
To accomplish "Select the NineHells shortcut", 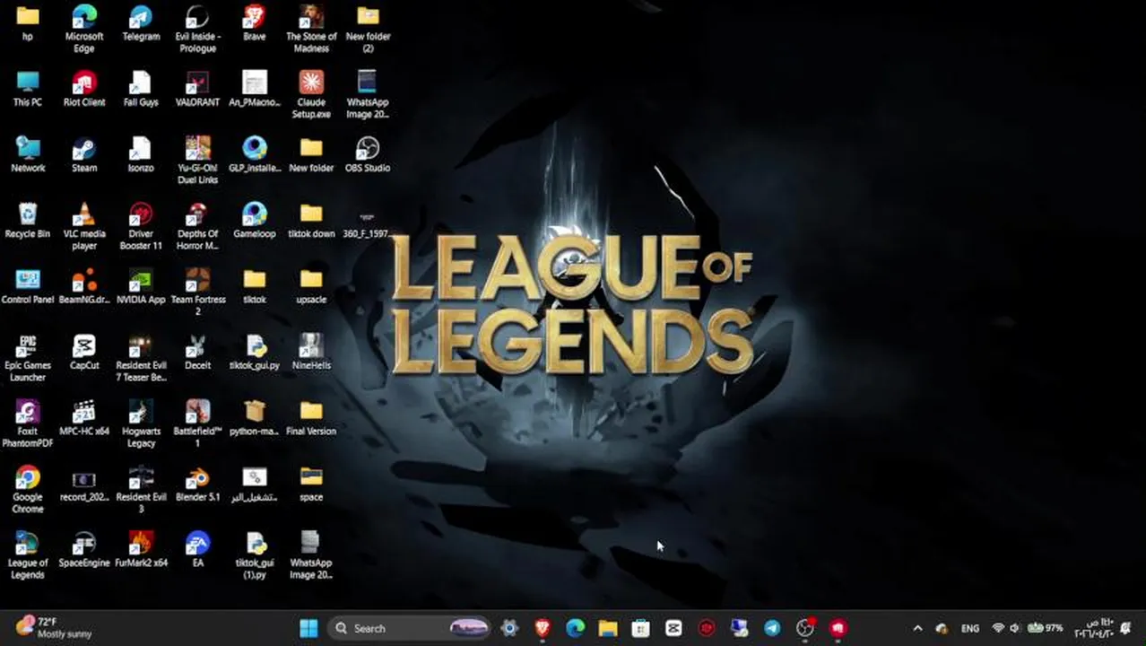I will (x=311, y=352).
